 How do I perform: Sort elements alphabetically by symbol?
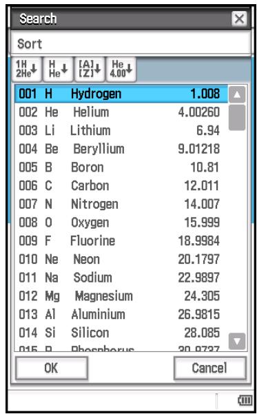[59, 69]
